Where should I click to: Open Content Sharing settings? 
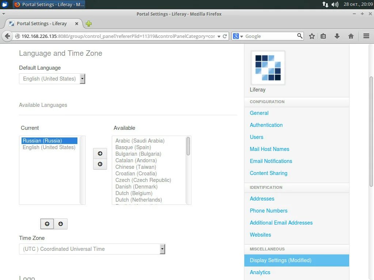[x=268, y=173]
